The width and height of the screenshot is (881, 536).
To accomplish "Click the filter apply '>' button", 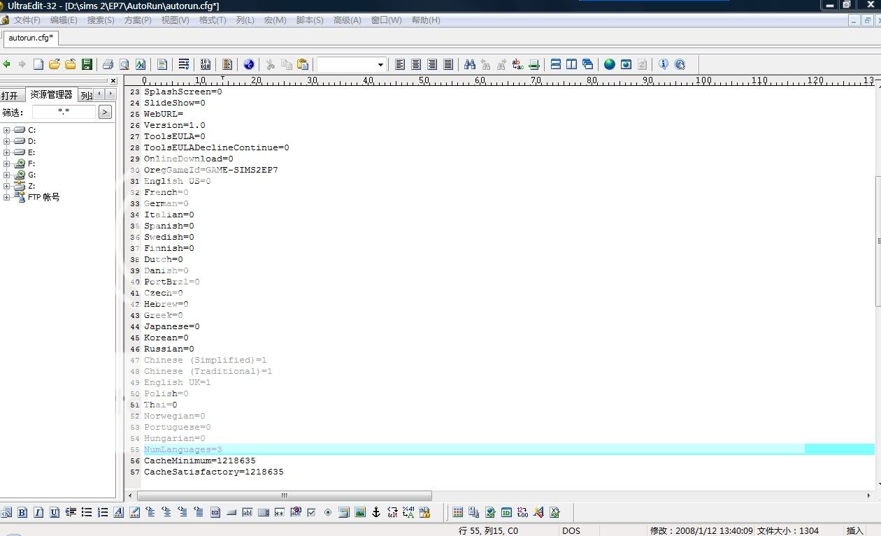I will click(105, 112).
